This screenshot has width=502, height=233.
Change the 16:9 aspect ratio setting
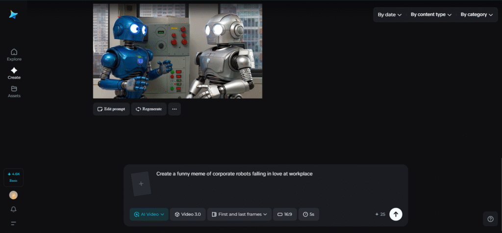tap(285, 214)
